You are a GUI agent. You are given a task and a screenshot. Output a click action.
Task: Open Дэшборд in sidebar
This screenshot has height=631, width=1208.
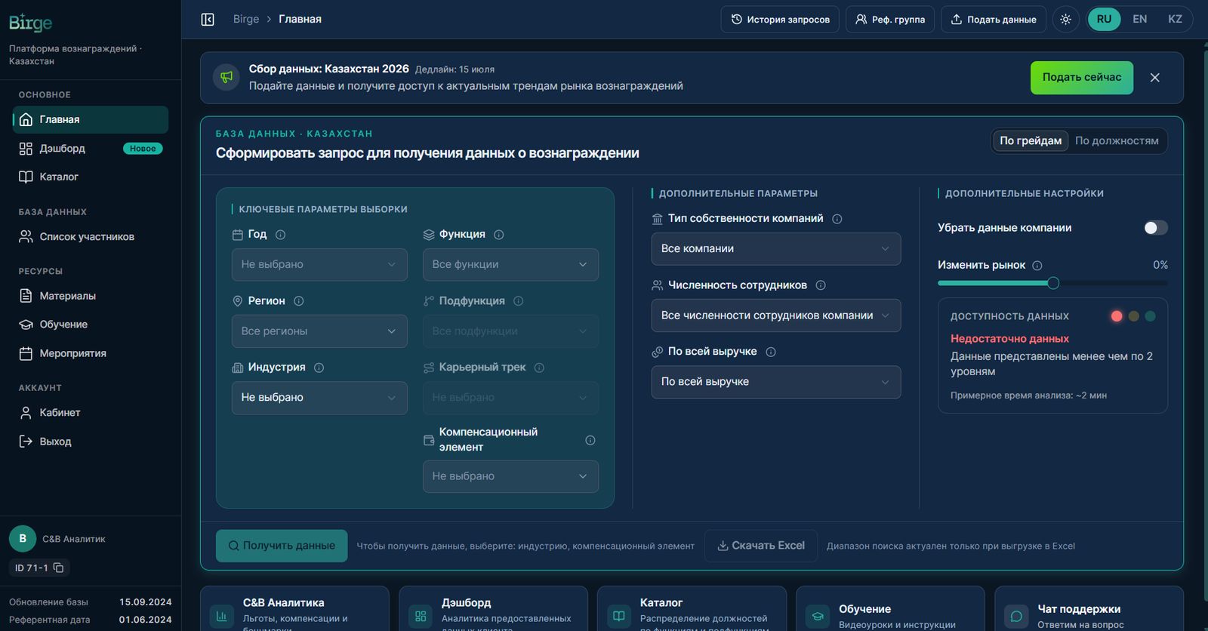point(91,149)
